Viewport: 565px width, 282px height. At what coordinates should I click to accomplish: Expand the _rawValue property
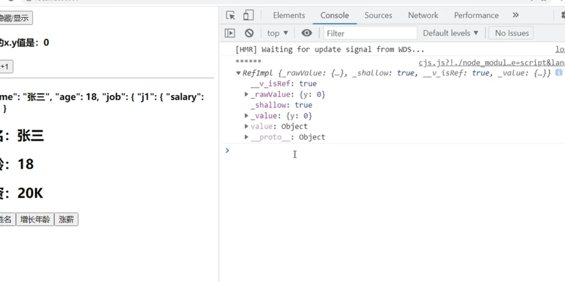(246, 94)
